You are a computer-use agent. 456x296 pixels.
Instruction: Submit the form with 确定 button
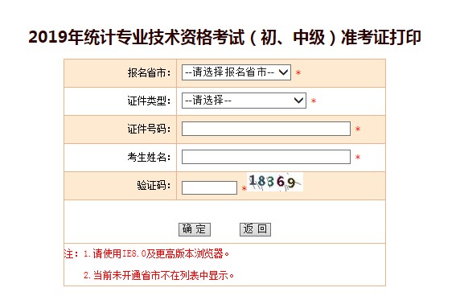click(x=195, y=229)
